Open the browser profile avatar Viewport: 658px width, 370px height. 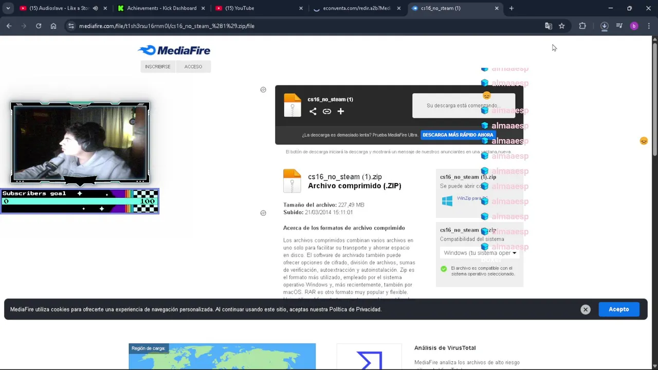[x=634, y=26]
